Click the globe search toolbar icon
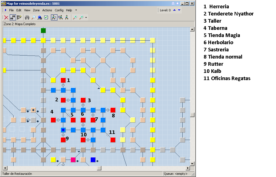 [40, 17]
